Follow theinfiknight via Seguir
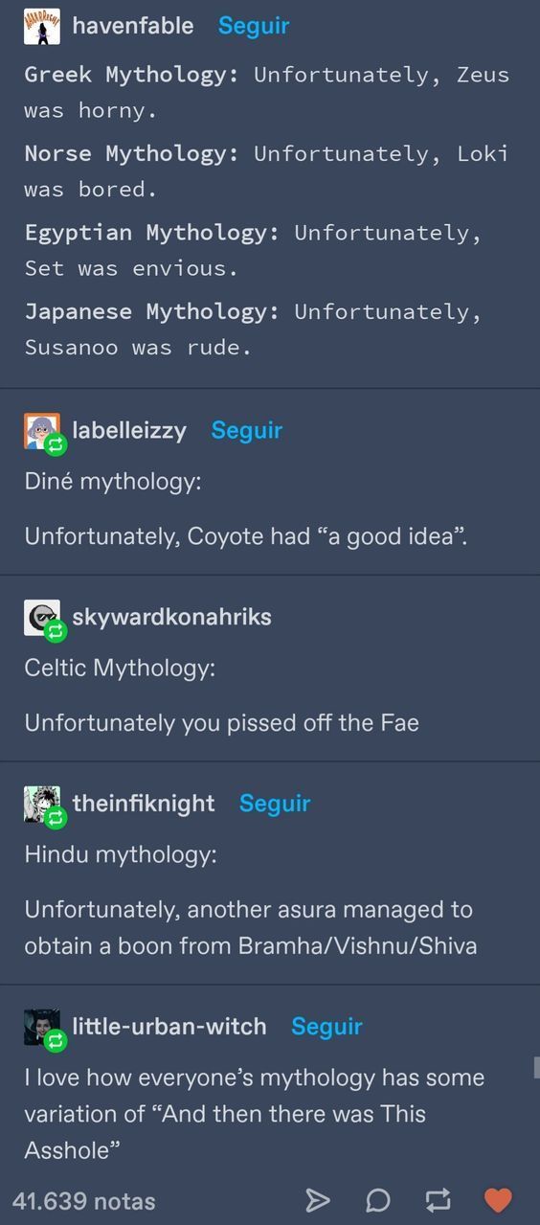540x1225 pixels. pos(275,803)
